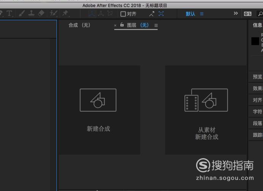Click the snap collapsed-features bracket icon
The width and height of the screenshot is (263, 191).
pos(161,14)
